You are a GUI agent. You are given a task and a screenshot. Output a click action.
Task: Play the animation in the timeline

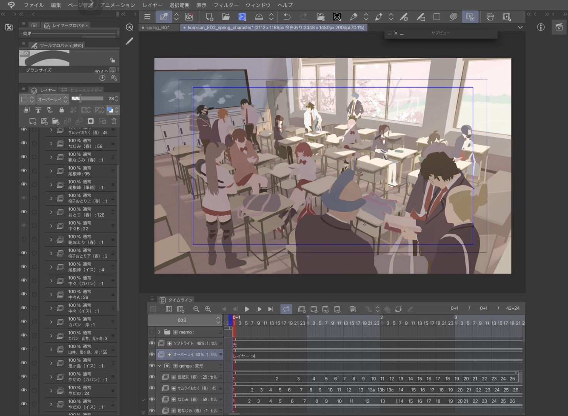(x=247, y=309)
